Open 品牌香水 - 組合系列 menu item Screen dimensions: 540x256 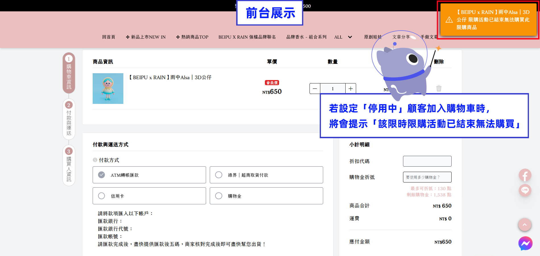click(x=306, y=37)
